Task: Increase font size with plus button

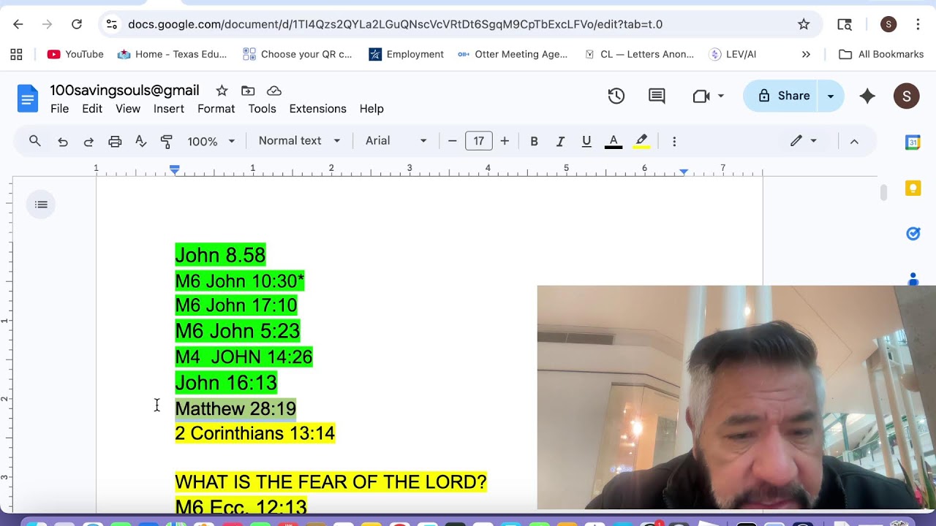Action: tap(505, 141)
